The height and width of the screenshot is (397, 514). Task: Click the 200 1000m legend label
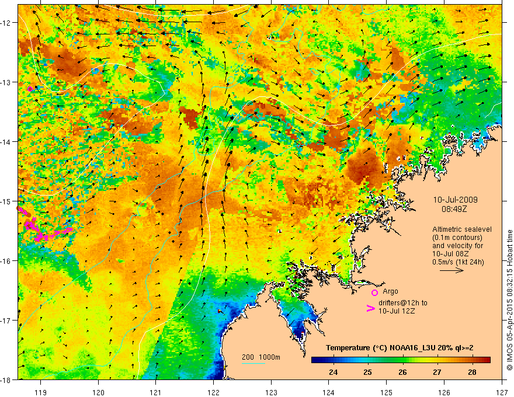pyautogui.click(x=261, y=357)
